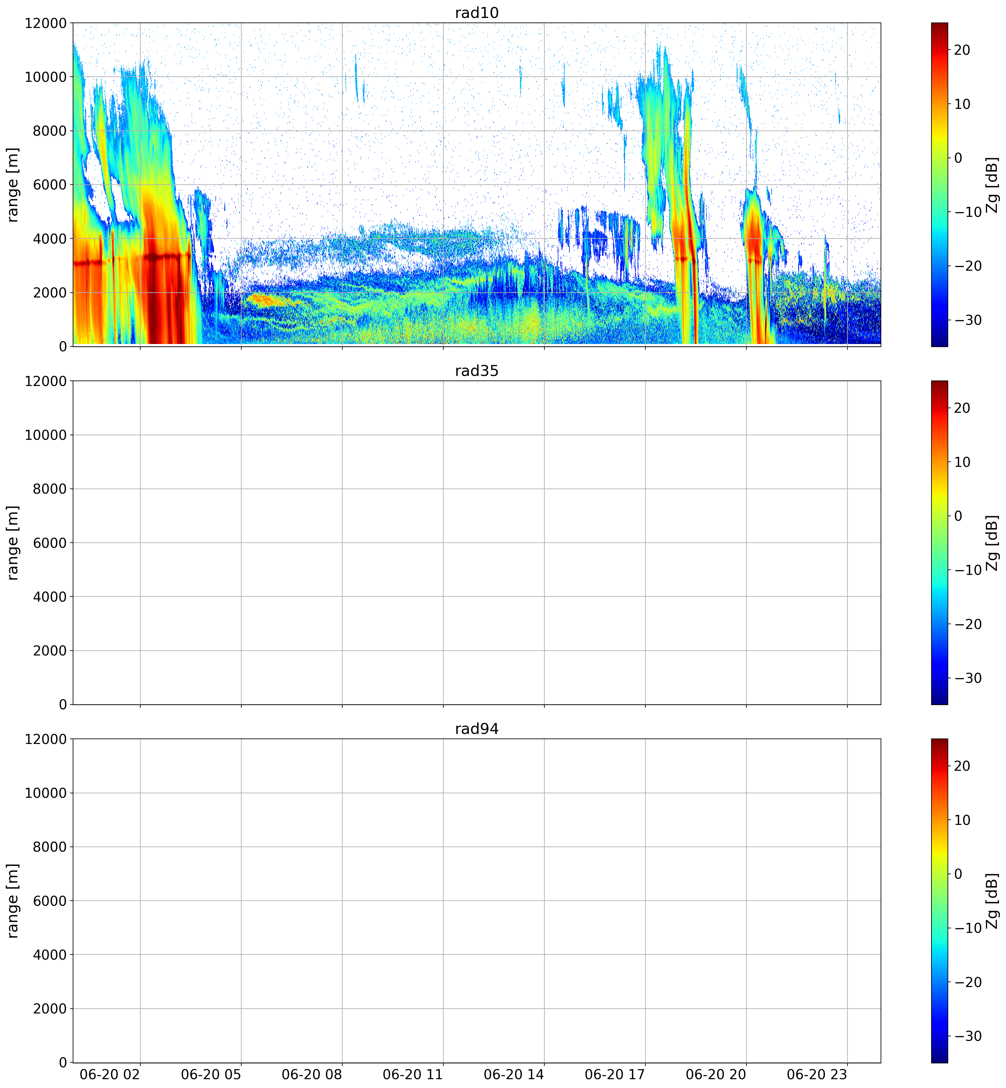Click x-axis label 06-20 14

[514, 1075]
